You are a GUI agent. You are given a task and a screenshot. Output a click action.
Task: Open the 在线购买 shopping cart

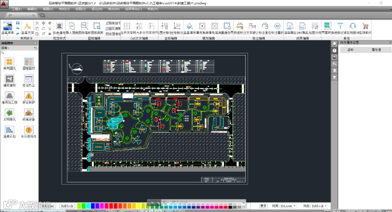point(365,26)
